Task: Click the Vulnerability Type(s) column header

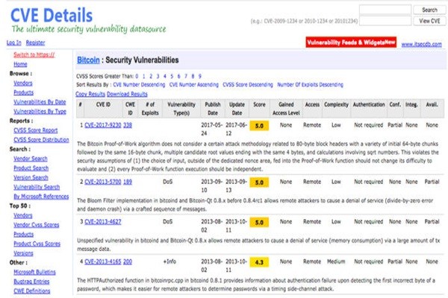Action: pos(181,109)
